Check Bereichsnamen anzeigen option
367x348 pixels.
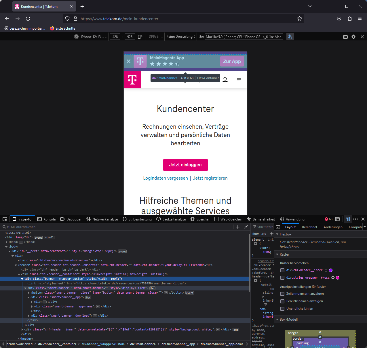coord(282,301)
